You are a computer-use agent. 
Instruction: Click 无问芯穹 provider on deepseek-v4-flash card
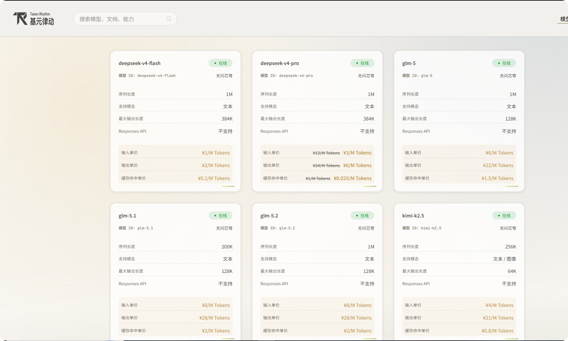(x=224, y=76)
